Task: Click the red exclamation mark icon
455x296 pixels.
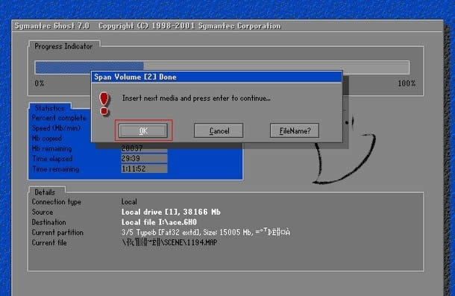Action: 104,104
